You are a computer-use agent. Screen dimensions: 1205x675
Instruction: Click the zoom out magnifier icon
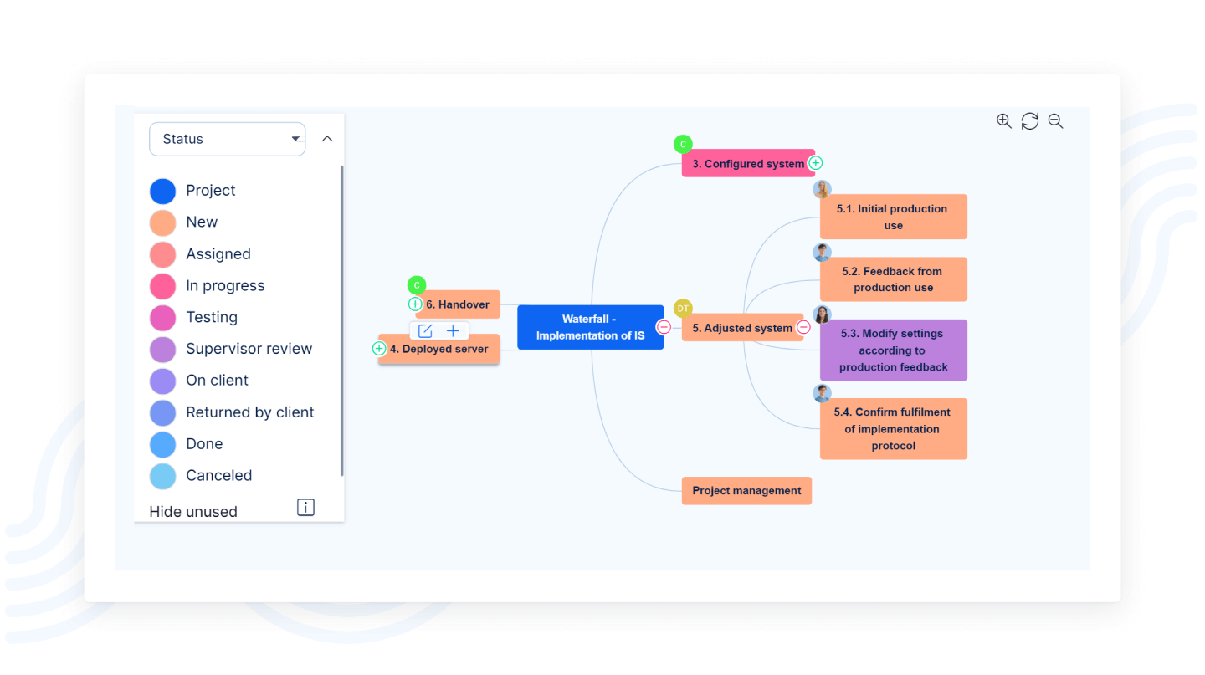[x=1055, y=121]
